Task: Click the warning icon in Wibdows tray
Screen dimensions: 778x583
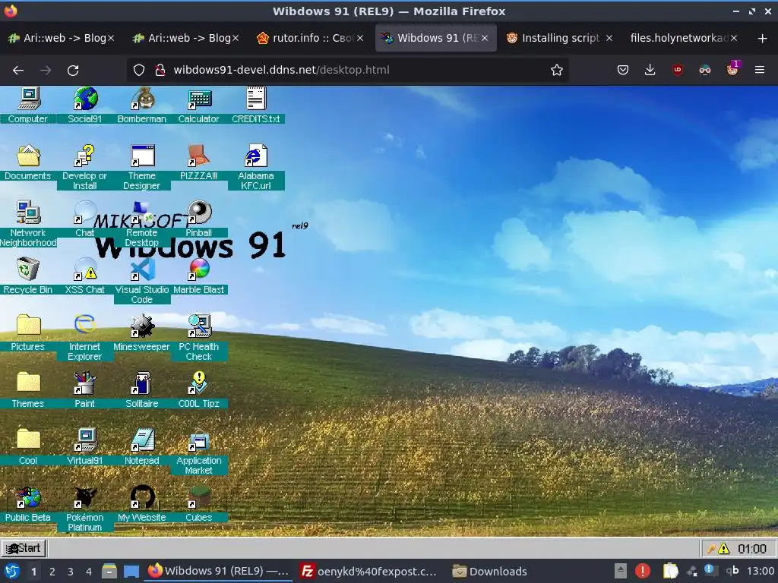Action: (x=724, y=548)
